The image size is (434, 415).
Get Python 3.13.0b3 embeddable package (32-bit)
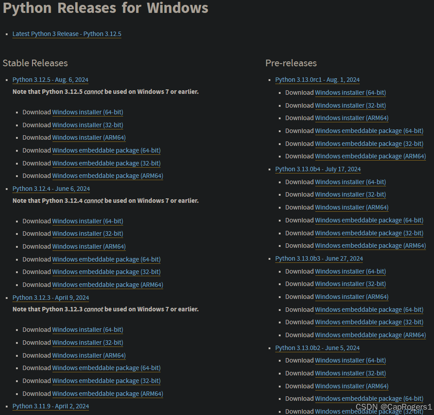(x=369, y=322)
